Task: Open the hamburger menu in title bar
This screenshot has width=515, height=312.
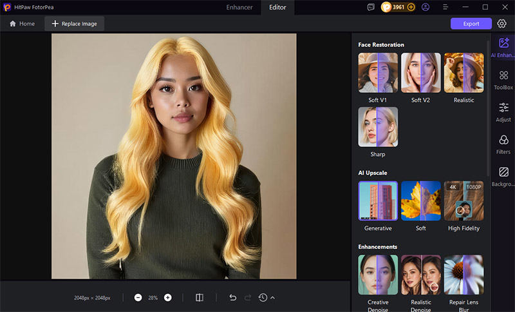Action: 445,7
